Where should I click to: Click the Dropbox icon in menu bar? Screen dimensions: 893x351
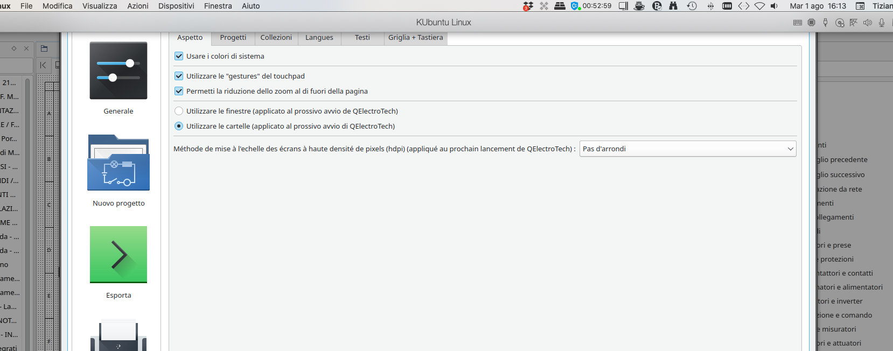[528, 6]
